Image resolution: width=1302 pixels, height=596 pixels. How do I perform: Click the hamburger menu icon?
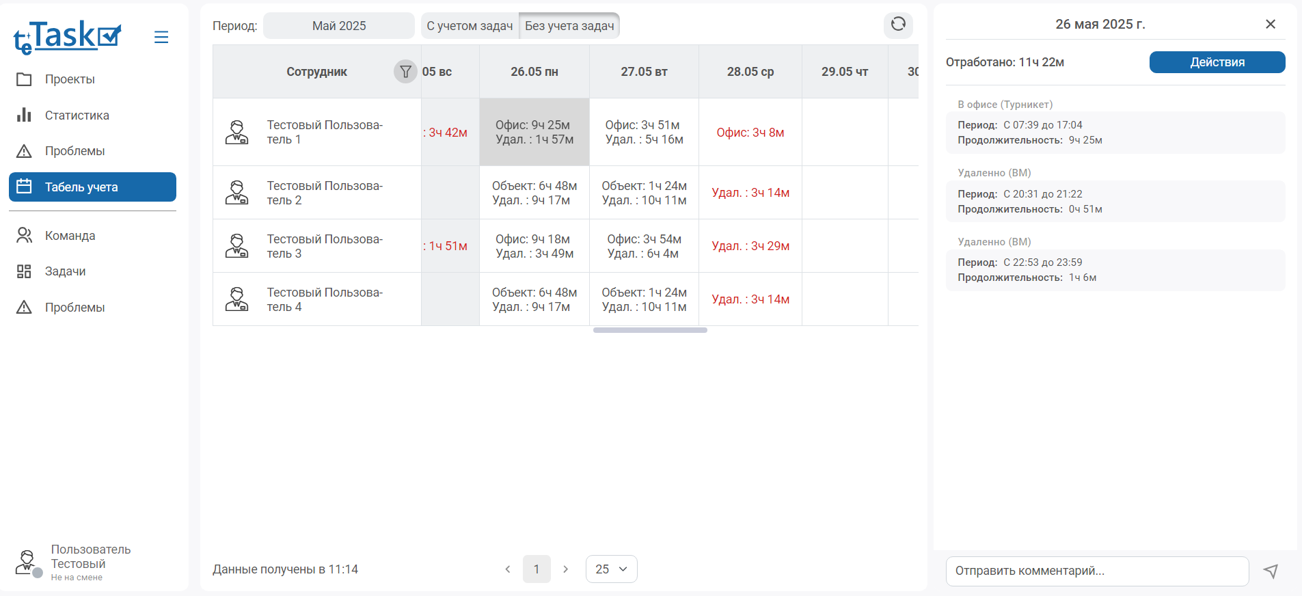(161, 37)
